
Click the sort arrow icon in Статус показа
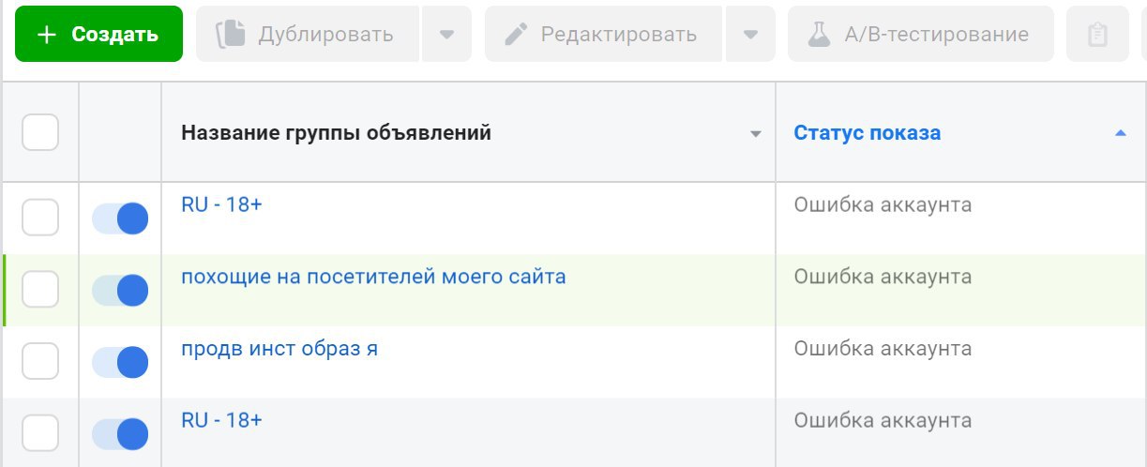pos(1119,134)
